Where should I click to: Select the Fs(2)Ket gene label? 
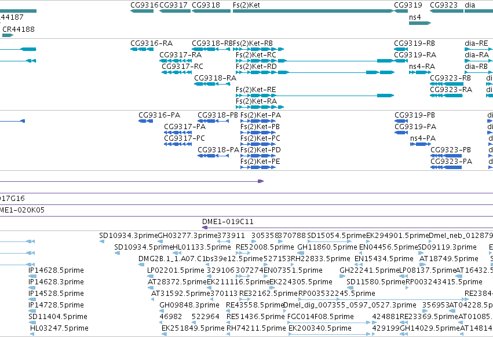pyautogui.click(x=247, y=5)
